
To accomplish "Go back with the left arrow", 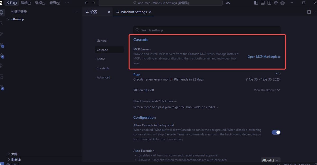I will [87, 3].
